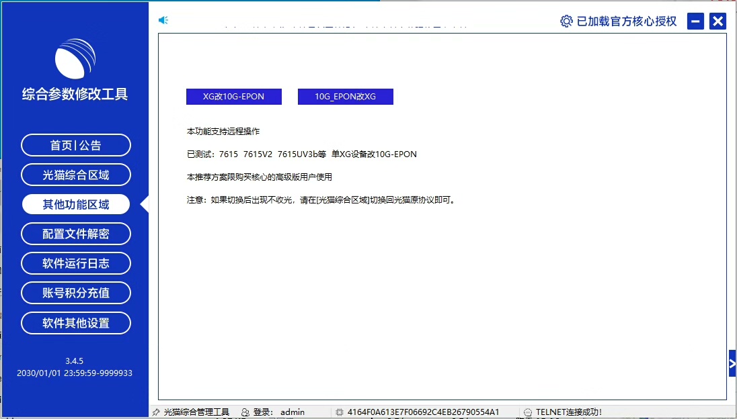Click the gear icon beside 已加载官方核心授权
Image resolution: width=737 pixels, height=419 pixels.
(566, 21)
